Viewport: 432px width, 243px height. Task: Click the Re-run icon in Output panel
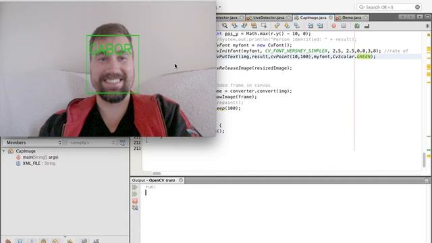pyautogui.click(x=135, y=188)
